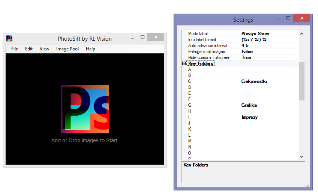Maximize the PhotoSift window

tap(142, 37)
